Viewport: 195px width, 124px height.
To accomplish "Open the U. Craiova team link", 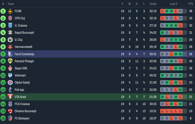I will click(21, 25).
